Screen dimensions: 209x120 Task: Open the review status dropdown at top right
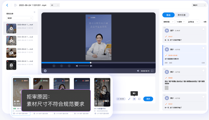tap(199, 5)
